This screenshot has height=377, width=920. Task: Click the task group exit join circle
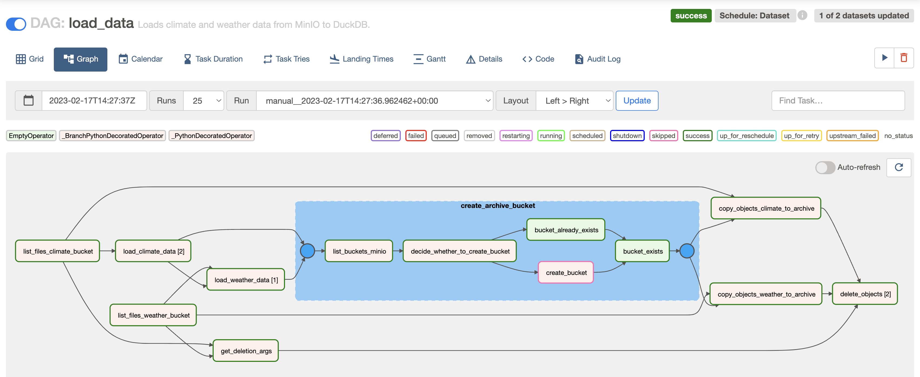click(x=686, y=251)
